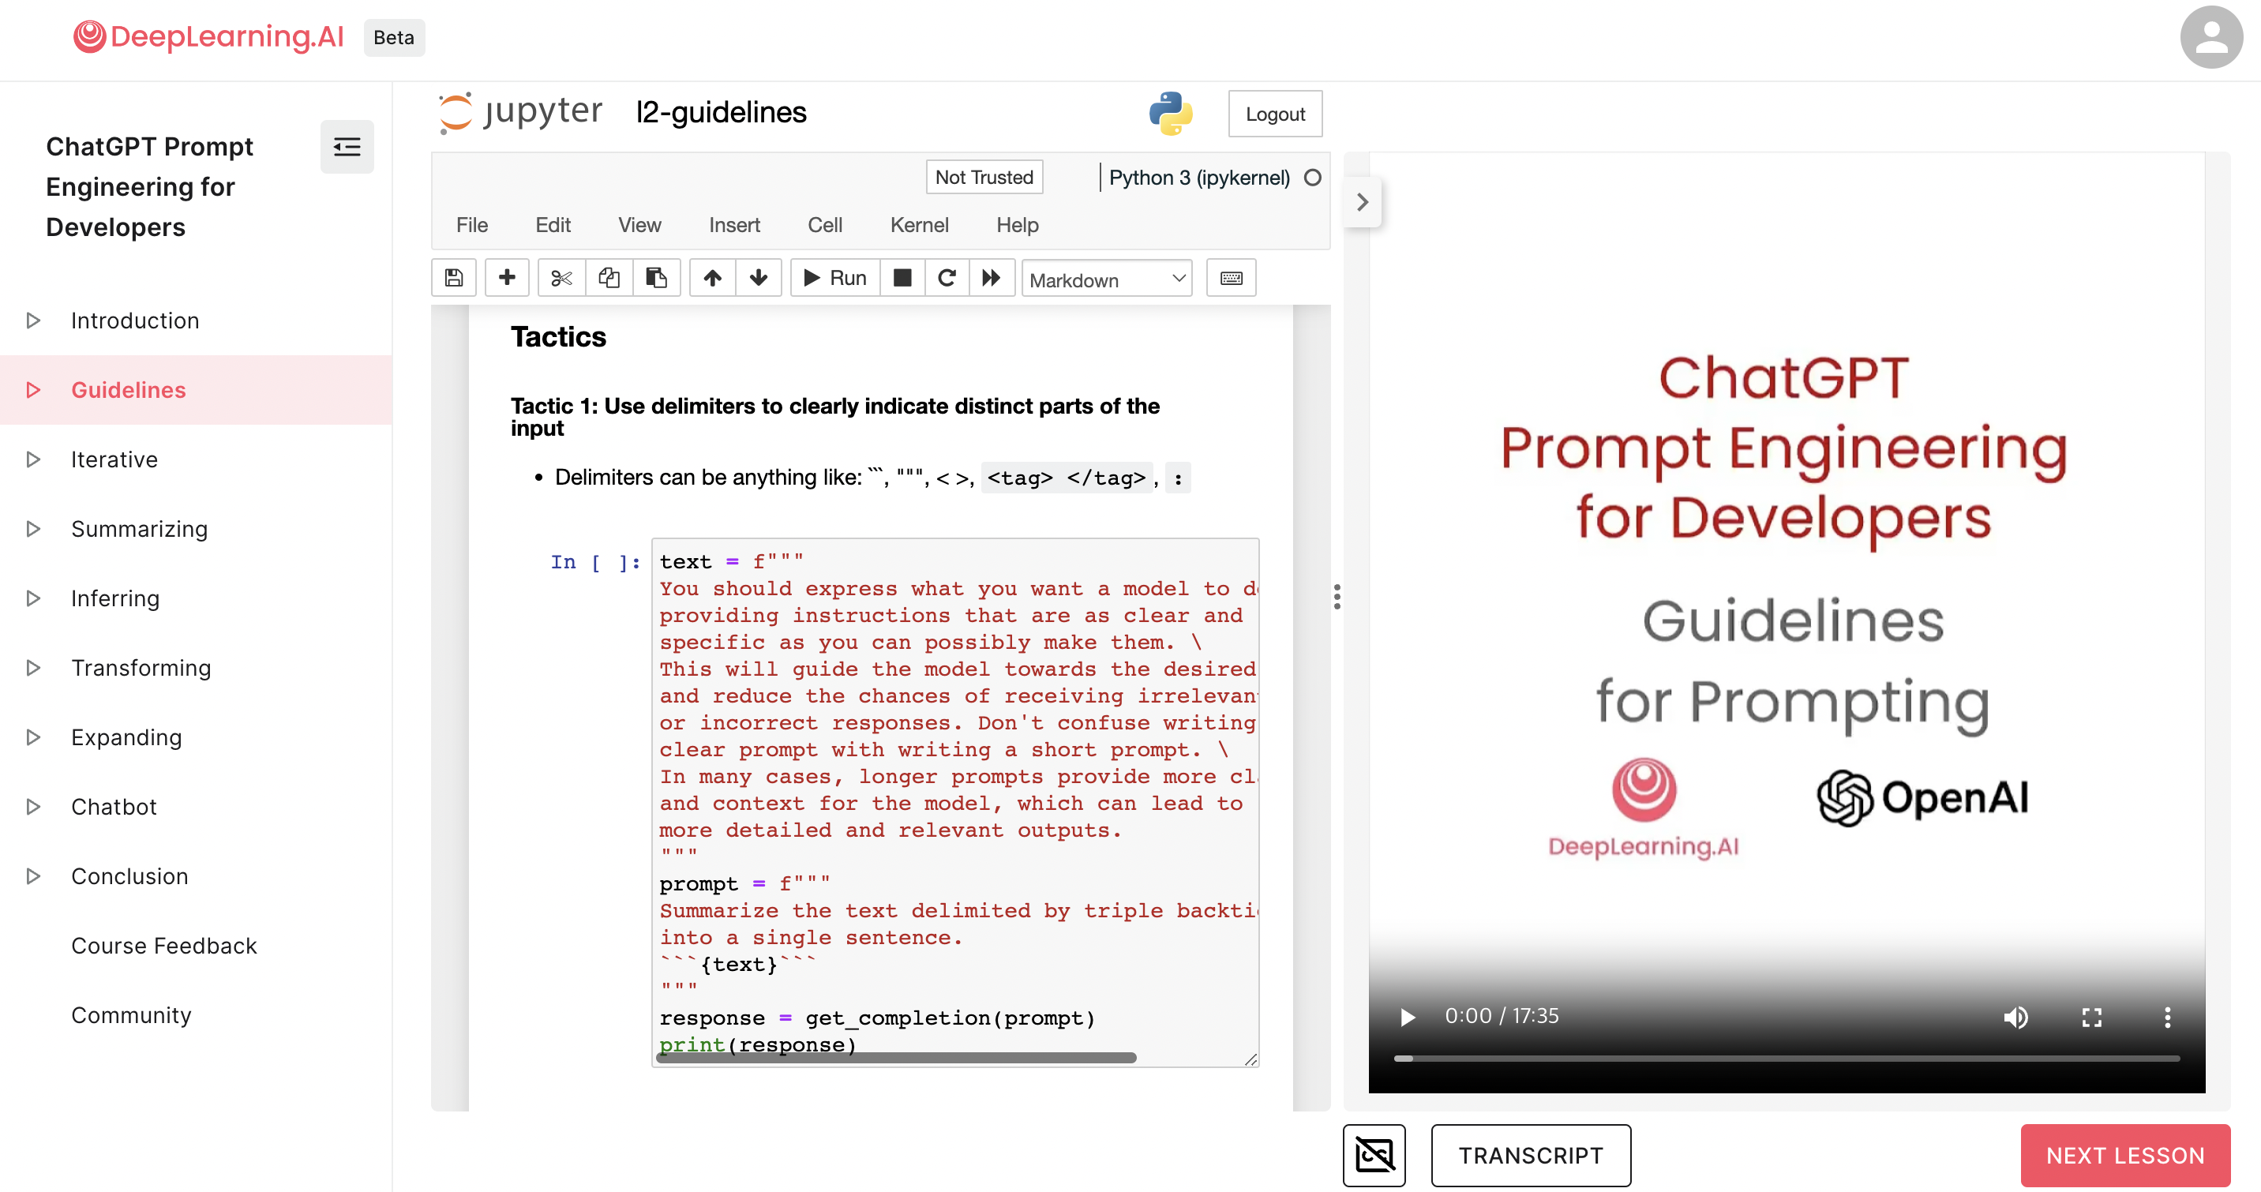Click the Beta badge

click(x=393, y=38)
